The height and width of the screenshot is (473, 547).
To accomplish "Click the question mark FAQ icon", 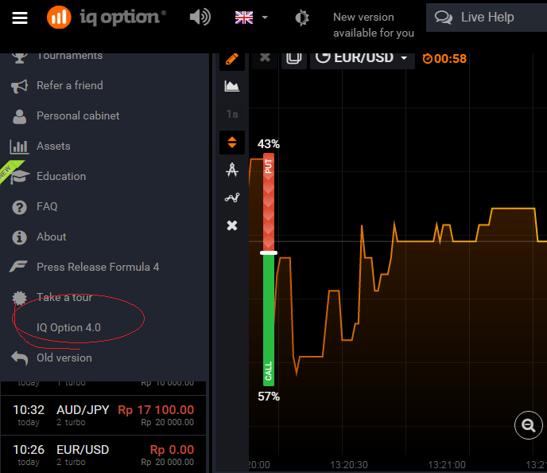I will 20,207.
